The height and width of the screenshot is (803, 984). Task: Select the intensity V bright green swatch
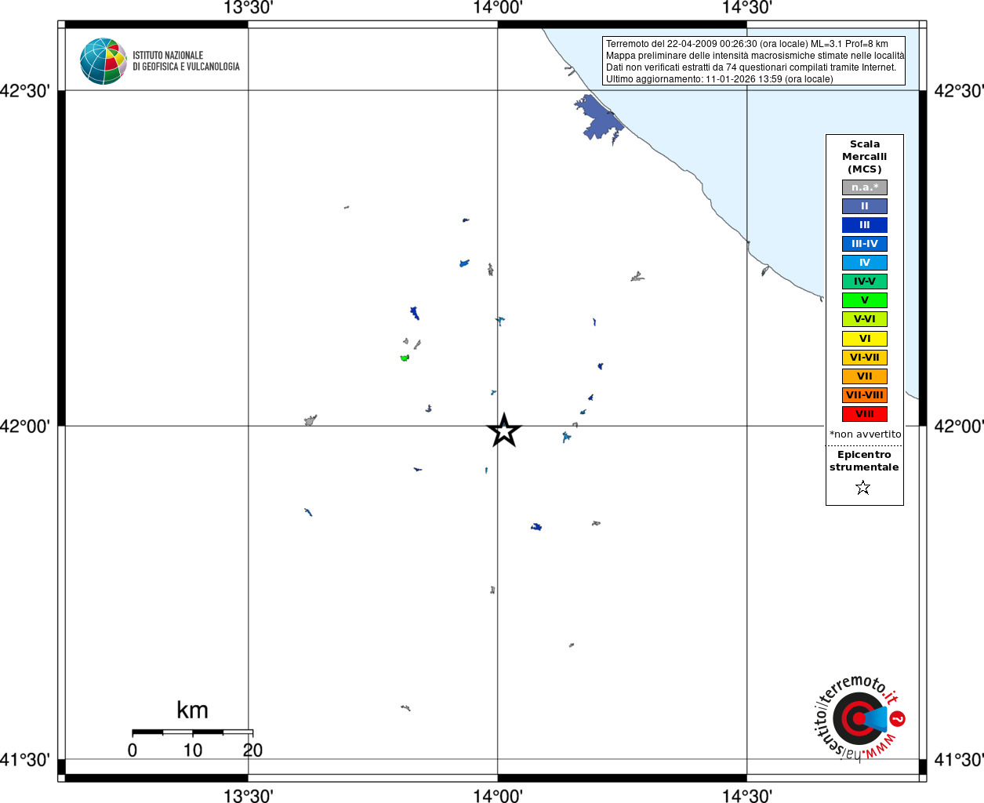(x=865, y=300)
